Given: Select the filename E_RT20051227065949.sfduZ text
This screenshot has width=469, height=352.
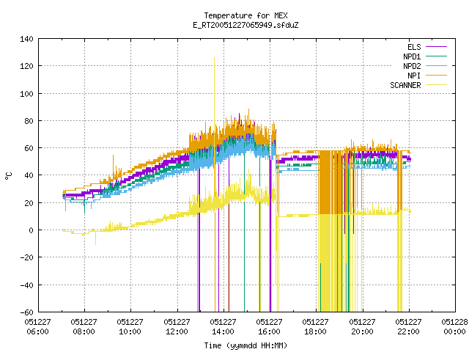Looking at the screenshot, I should point(245,25).
